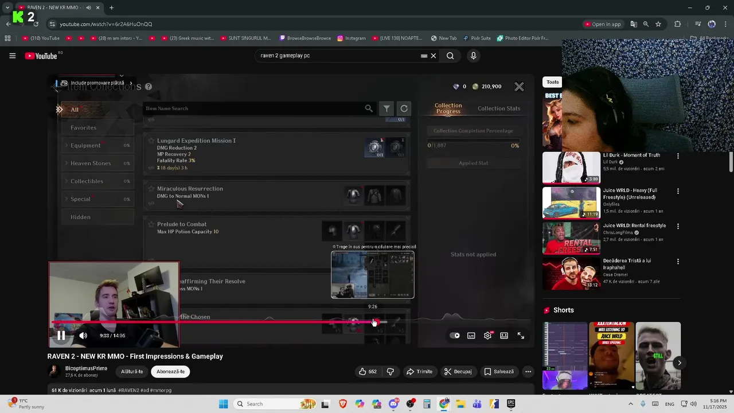Viewport: 734px width, 413px height.
Task: Close the in-game Item Collections window
Action: tap(519, 87)
